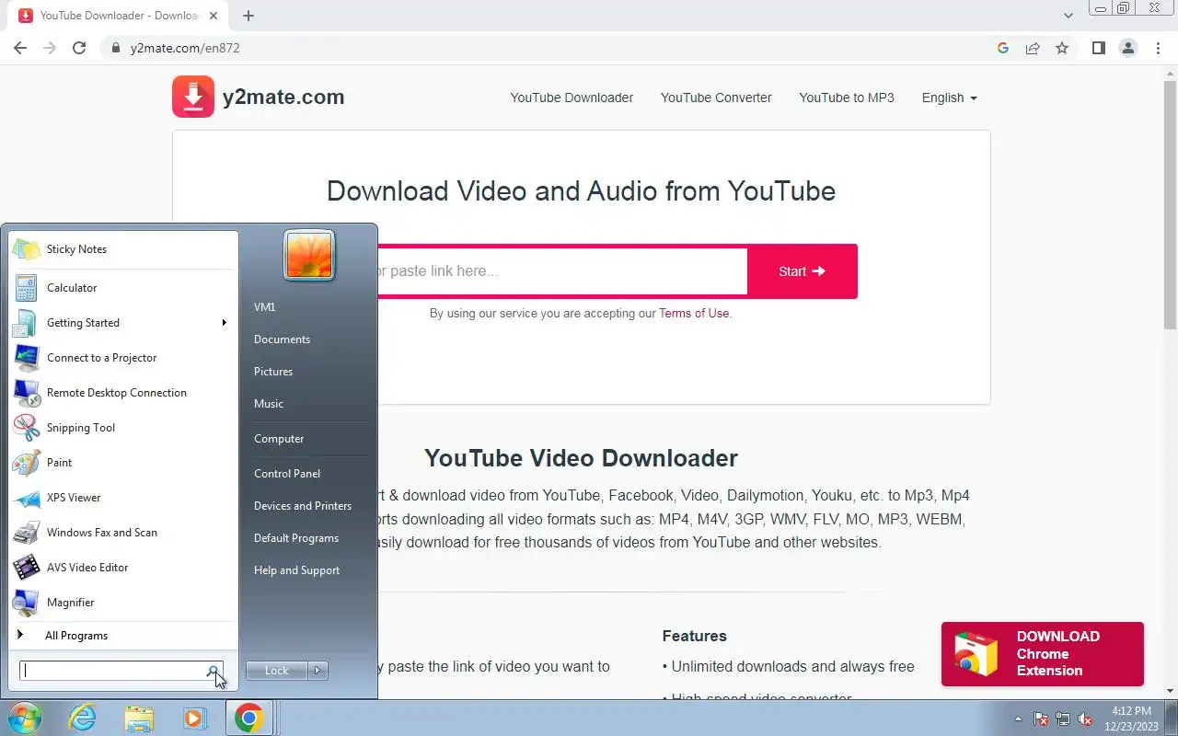The image size is (1178, 736).
Task: Click the Lock button
Action: coord(277,671)
